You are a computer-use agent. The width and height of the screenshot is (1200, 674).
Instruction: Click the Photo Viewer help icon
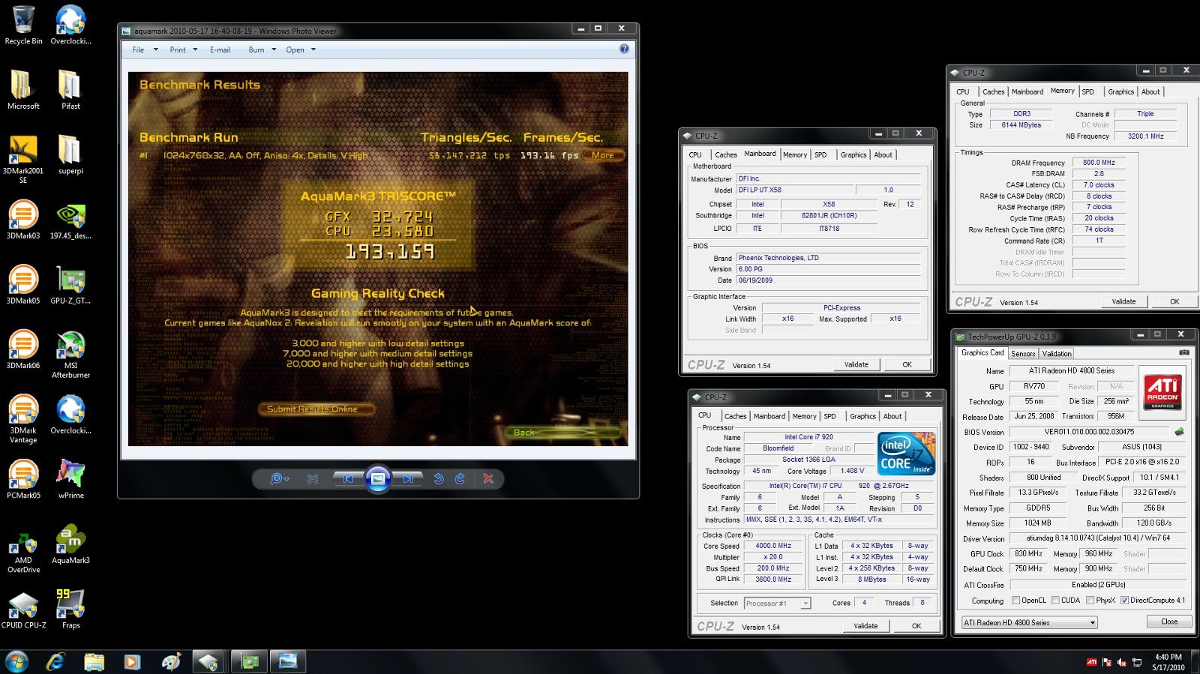pos(624,49)
